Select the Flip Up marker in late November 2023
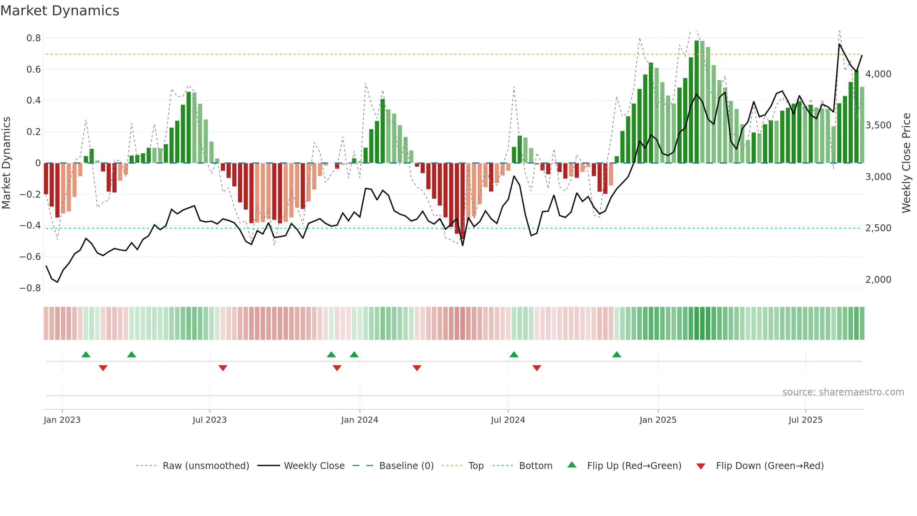 (332, 354)
